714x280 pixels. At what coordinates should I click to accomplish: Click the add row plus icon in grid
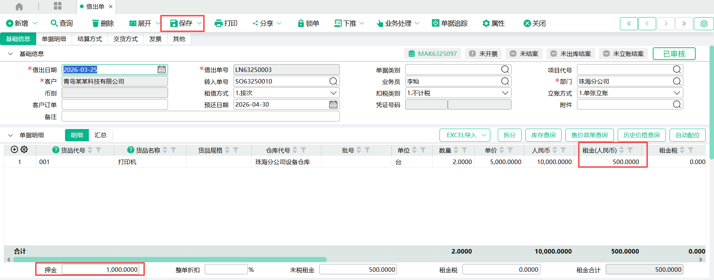(15, 150)
